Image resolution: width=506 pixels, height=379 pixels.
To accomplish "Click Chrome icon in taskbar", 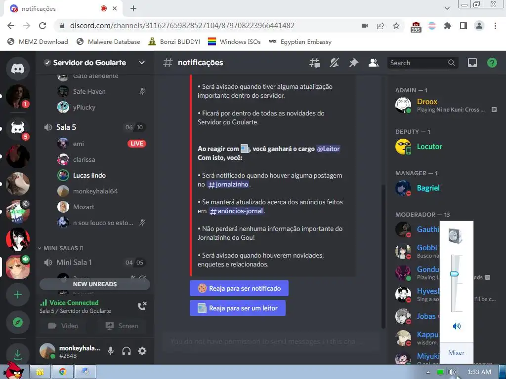I will tap(62, 372).
